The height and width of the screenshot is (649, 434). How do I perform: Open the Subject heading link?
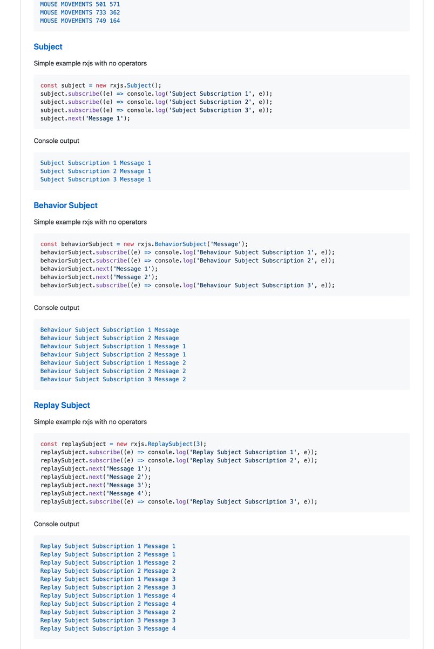point(48,47)
